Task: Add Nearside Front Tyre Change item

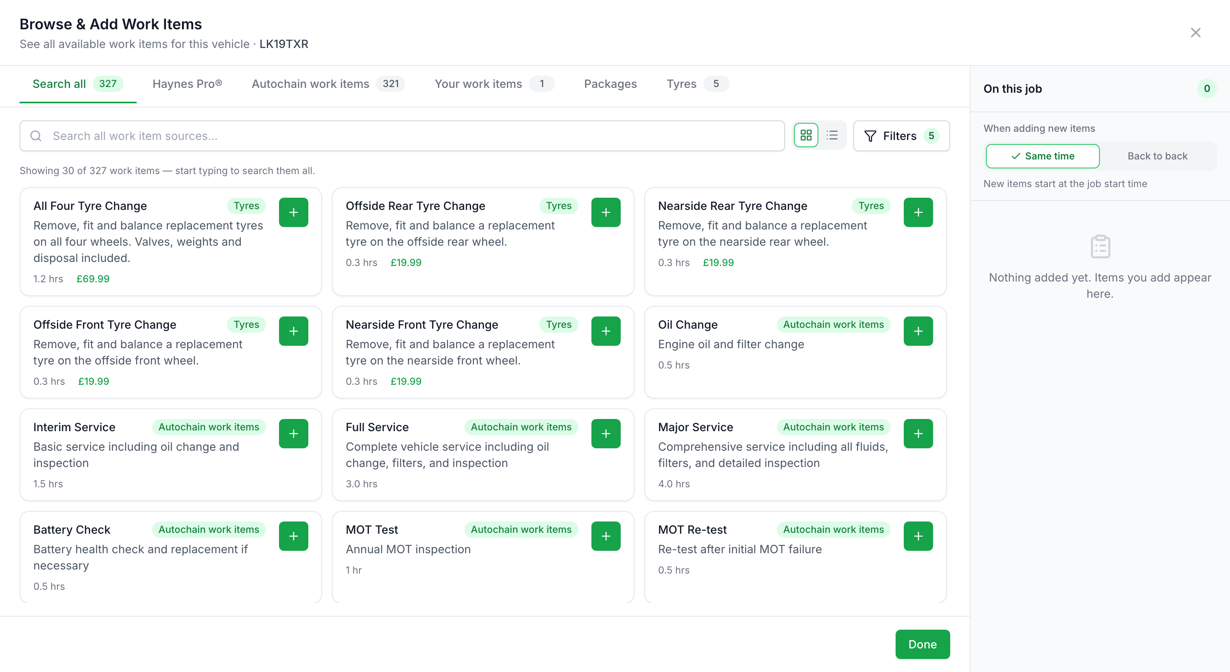Action: [606, 331]
